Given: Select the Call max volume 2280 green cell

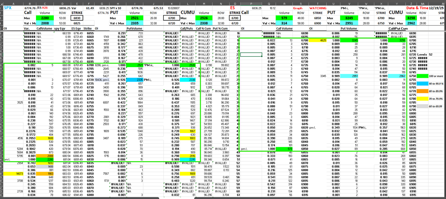Looking at the screenshot, I should (x=45, y=18).
